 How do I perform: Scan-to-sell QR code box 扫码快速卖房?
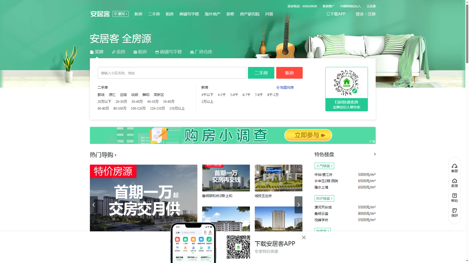tap(347, 89)
